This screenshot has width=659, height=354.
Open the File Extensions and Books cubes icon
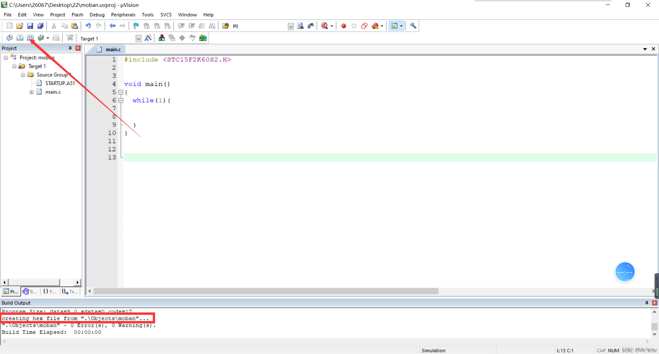pos(161,38)
